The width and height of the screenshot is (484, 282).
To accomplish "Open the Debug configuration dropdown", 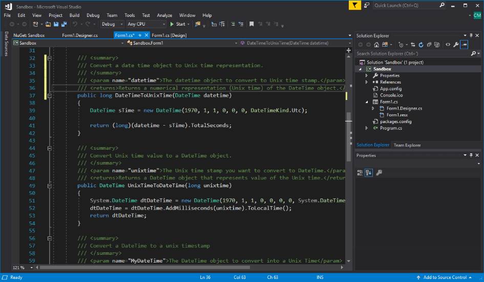I will pos(112,24).
